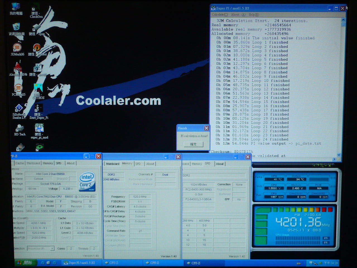Click the Name field showing Intel Core 2 Duo E6850
Viewport: 357px width, 268px height.
point(50,174)
